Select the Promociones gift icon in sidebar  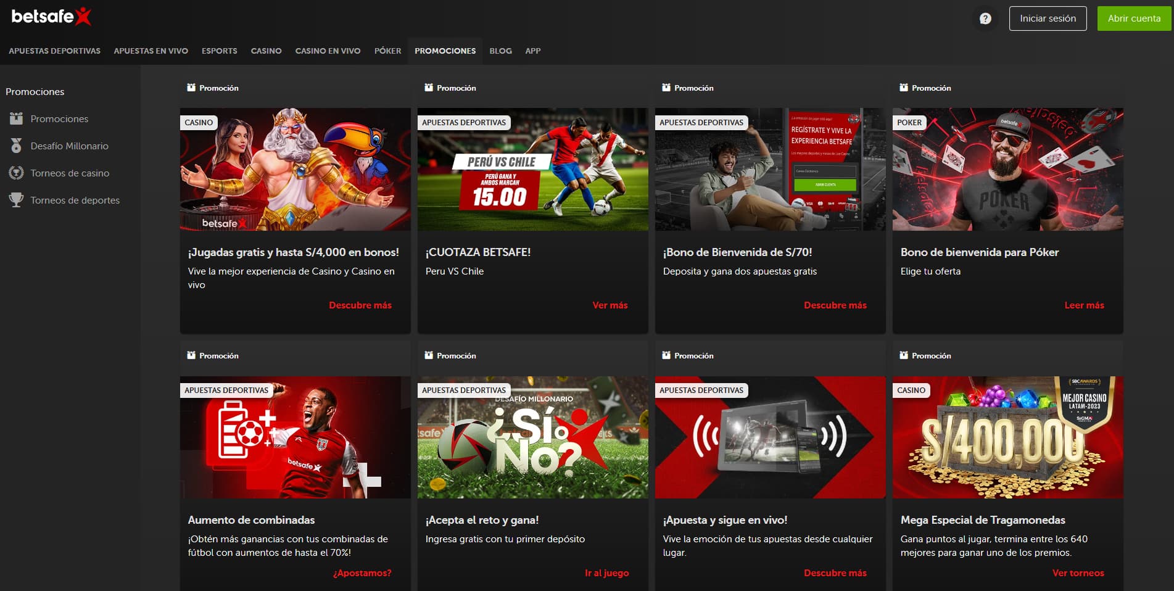click(15, 118)
